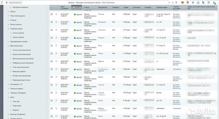Expand the Интеграция с 1С section
Screen dimensions: 219x119
coord(9,84)
